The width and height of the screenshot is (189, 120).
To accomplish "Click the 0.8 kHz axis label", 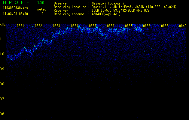I will click(x=2, y=84).
